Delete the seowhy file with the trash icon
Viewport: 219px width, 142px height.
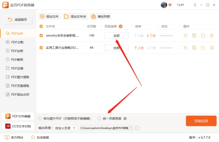pos(212,35)
